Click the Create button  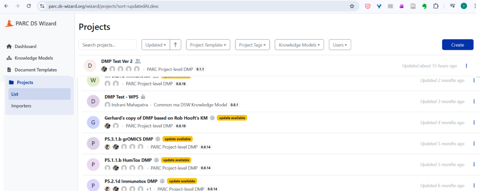458,45
